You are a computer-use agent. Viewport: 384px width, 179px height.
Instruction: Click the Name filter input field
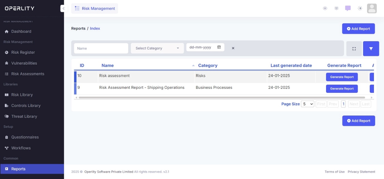(x=101, y=48)
